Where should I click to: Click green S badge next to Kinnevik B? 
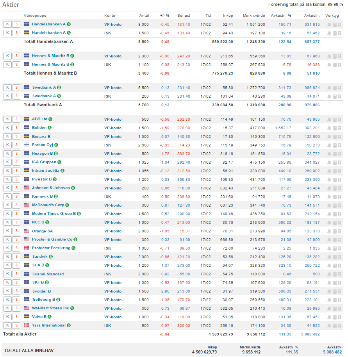(56, 196)
